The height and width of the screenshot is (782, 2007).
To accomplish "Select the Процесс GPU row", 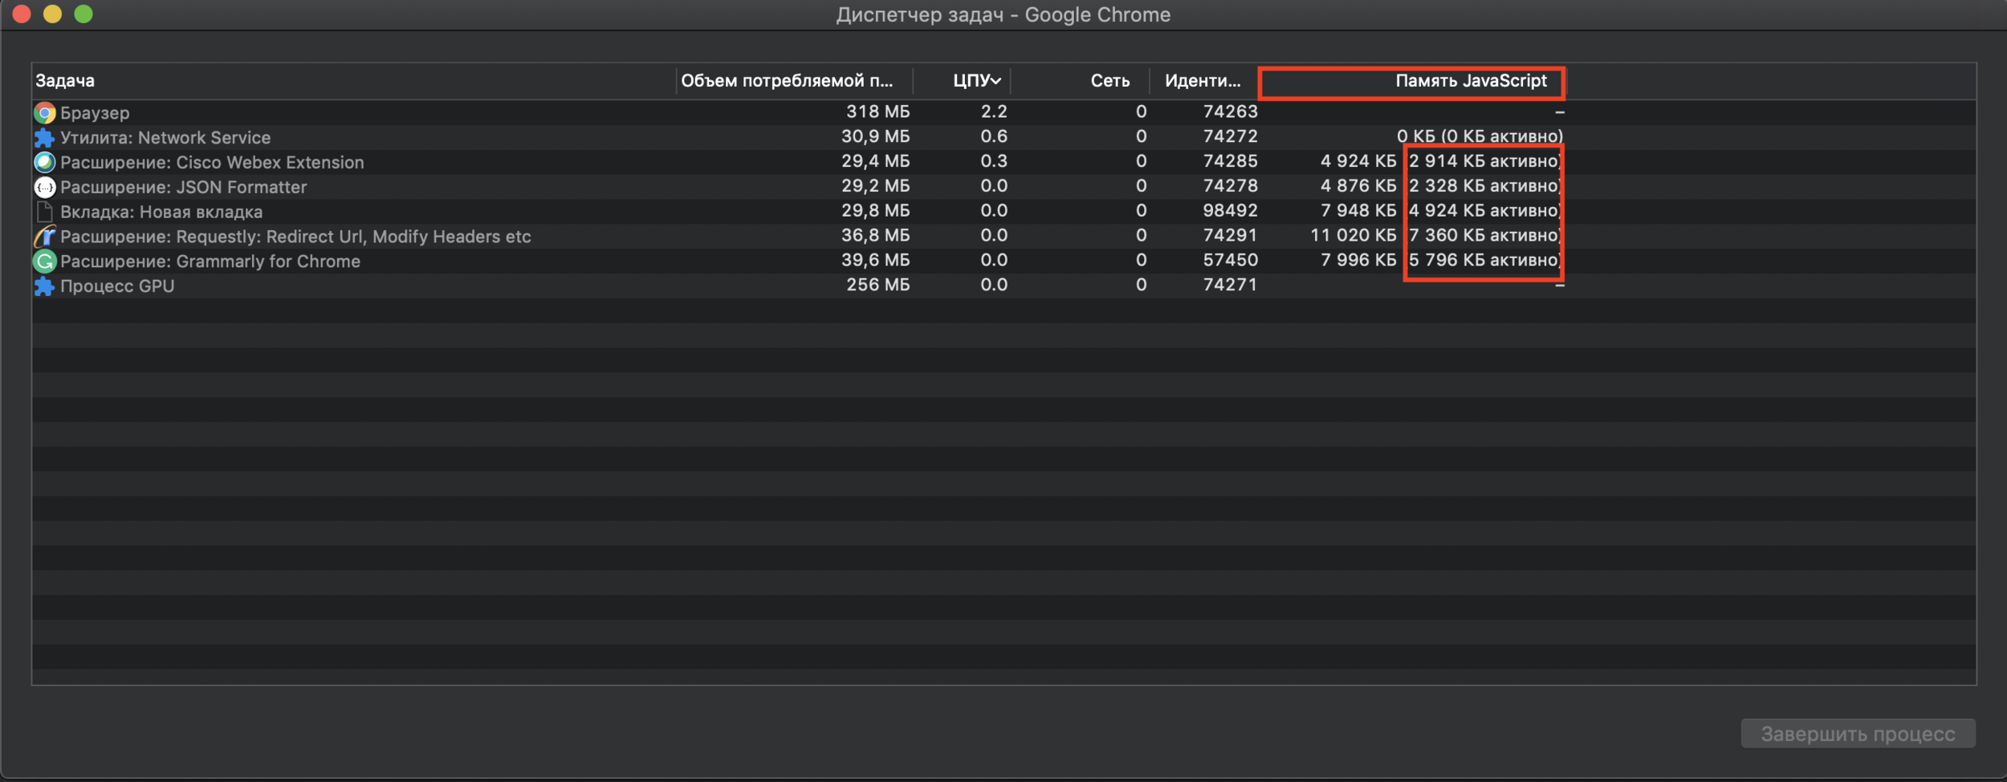I will pos(1003,286).
